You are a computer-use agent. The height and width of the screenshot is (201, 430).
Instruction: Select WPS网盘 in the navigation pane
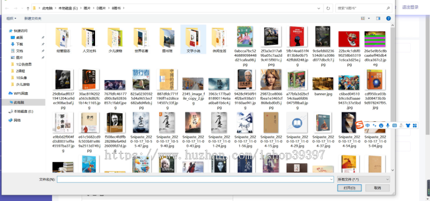tap(21, 93)
